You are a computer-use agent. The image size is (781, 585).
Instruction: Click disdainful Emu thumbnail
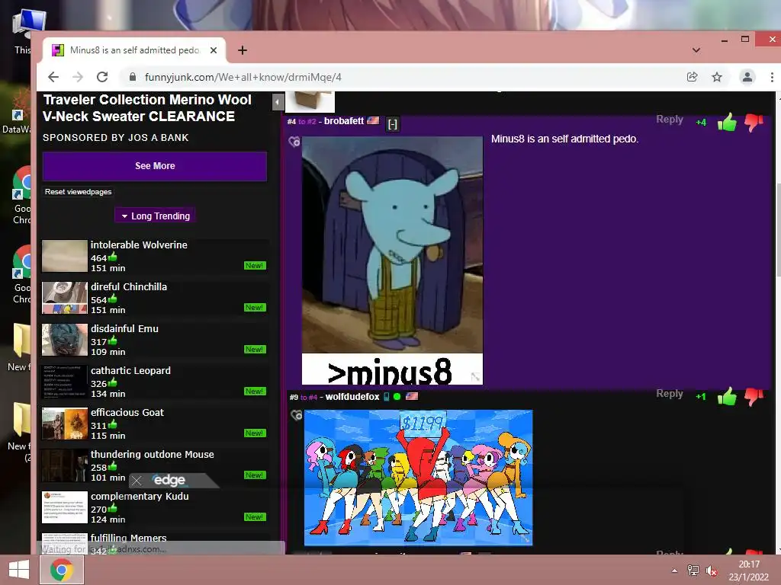tap(65, 339)
